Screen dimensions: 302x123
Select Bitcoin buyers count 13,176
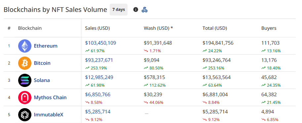coord(269,60)
